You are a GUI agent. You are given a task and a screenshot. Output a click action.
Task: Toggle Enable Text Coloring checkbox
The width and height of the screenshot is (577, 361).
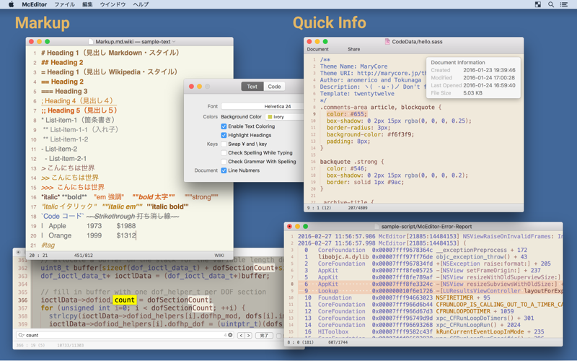tap(224, 126)
